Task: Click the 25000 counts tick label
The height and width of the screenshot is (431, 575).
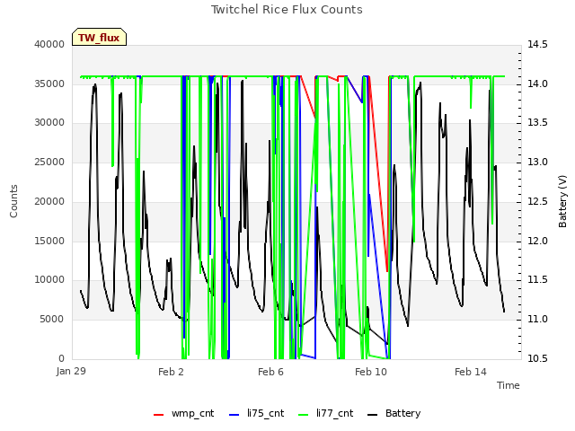Action: coord(49,162)
